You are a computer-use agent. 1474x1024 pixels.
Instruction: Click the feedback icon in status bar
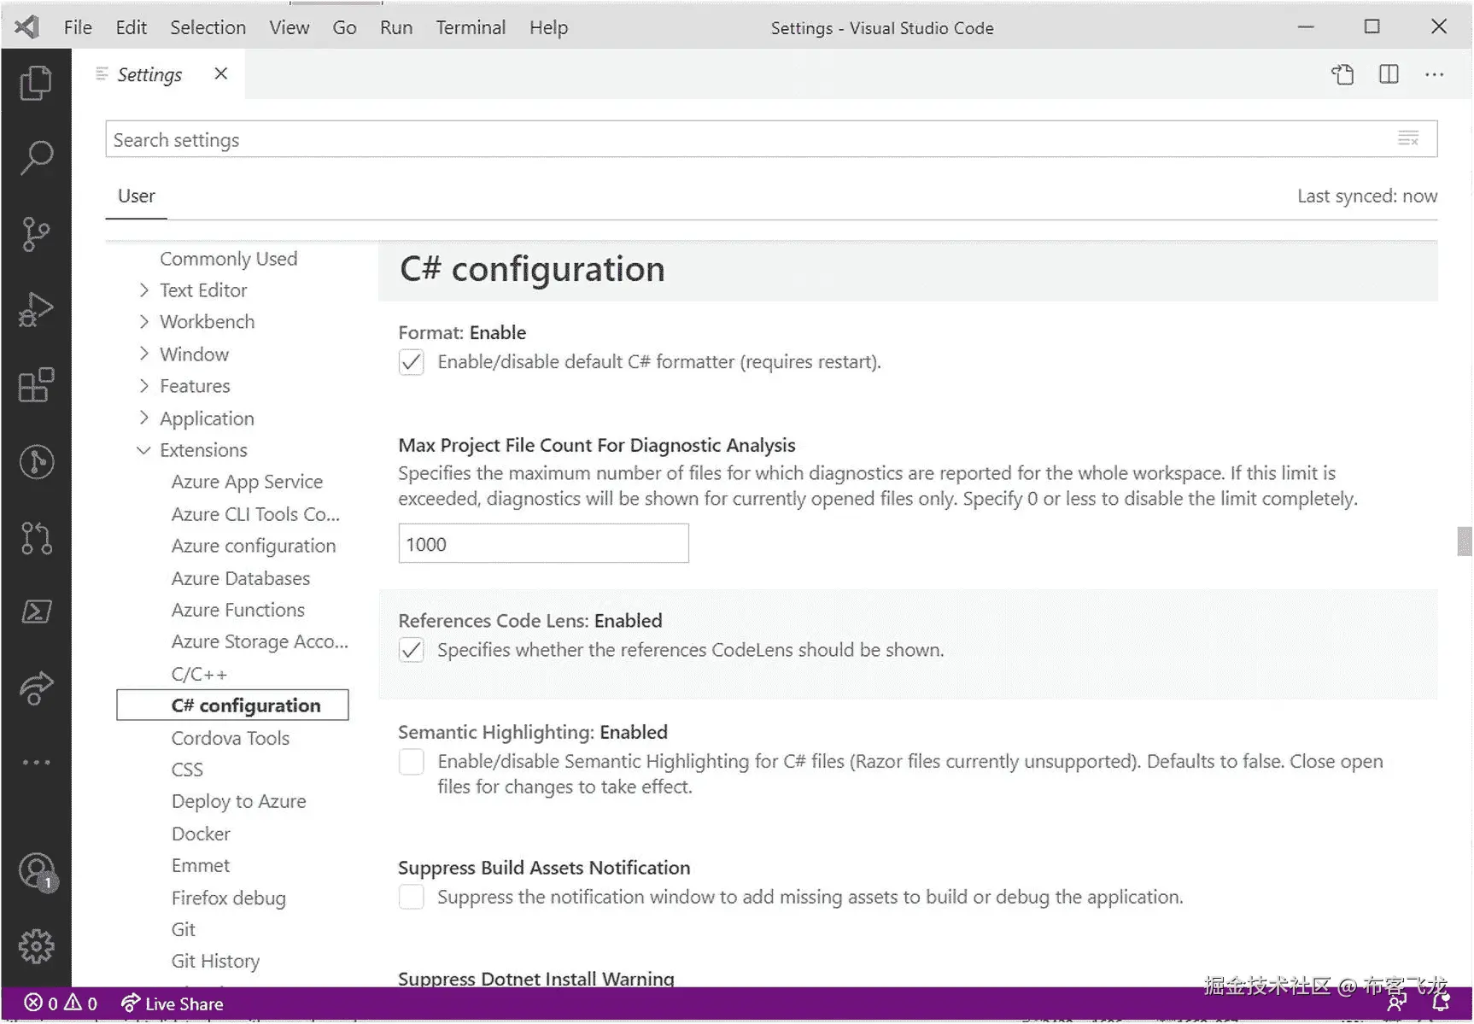pyautogui.click(x=1396, y=1004)
